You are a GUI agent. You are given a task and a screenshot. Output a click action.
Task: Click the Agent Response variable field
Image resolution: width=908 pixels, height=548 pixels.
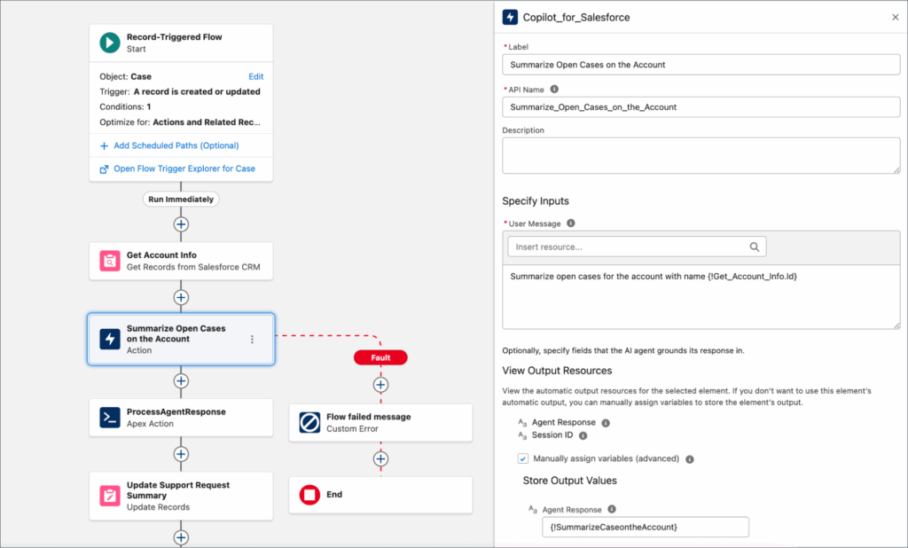[646, 527]
